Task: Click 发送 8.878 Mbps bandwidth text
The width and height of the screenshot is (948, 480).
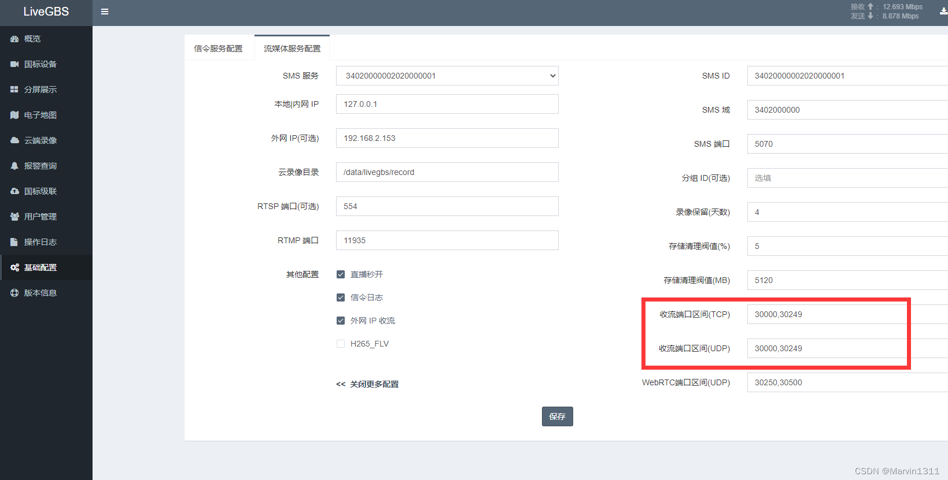Action: click(x=885, y=16)
